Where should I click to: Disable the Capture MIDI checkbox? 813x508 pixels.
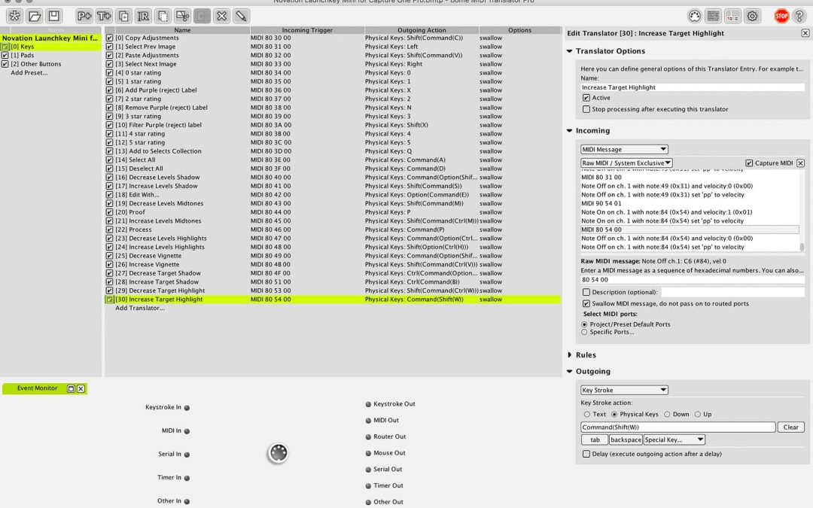coord(749,163)
